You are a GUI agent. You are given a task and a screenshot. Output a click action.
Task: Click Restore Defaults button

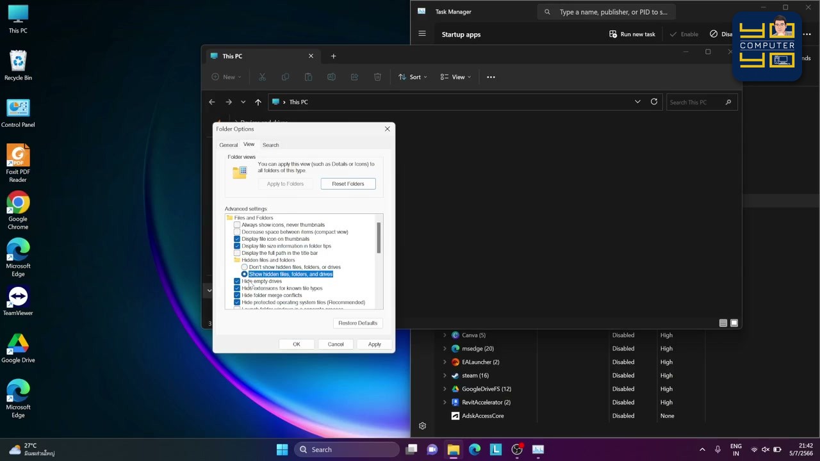[357, 323]
